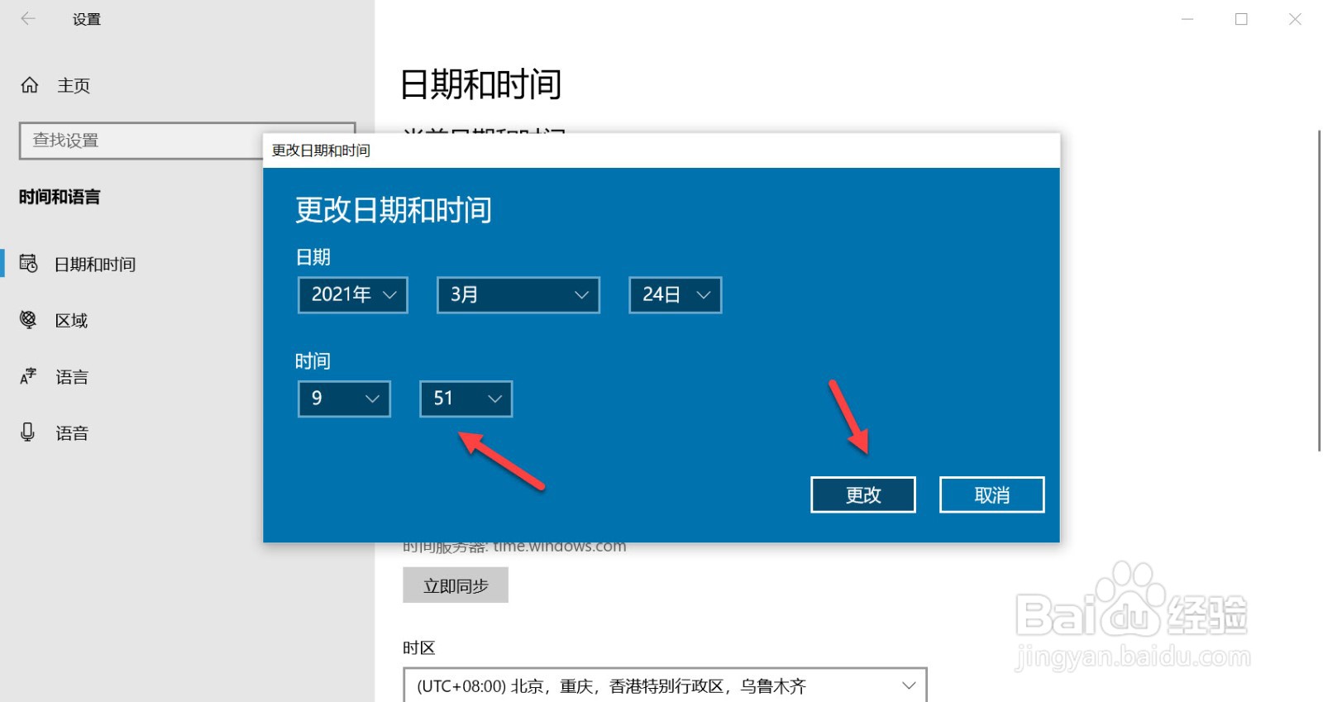Go to 主页 in sidebar
This screenshot has height=702, width=1323.
pyautogui.click(x=74, y=85)
